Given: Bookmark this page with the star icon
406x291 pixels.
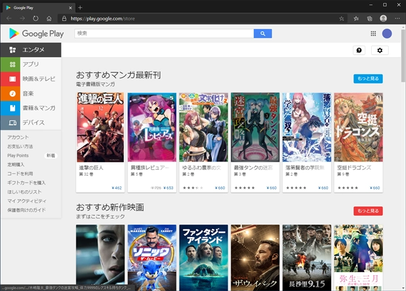Looking at the screenshot, I should pos(341,18).
